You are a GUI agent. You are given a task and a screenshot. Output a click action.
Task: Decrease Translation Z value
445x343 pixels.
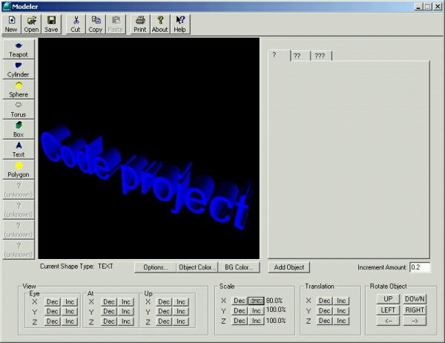coord(324,321)
